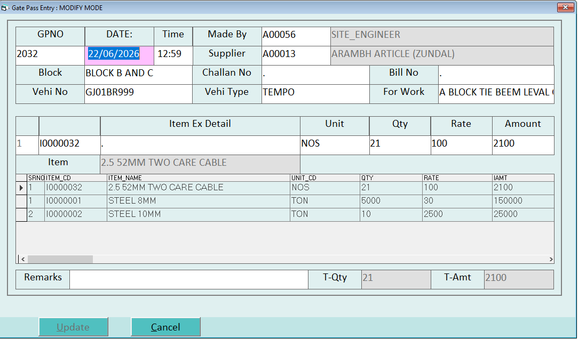The height and width of the screenshot is (339, 578).
Task: Click the Rate field showing 100
Action: [462, 145]
